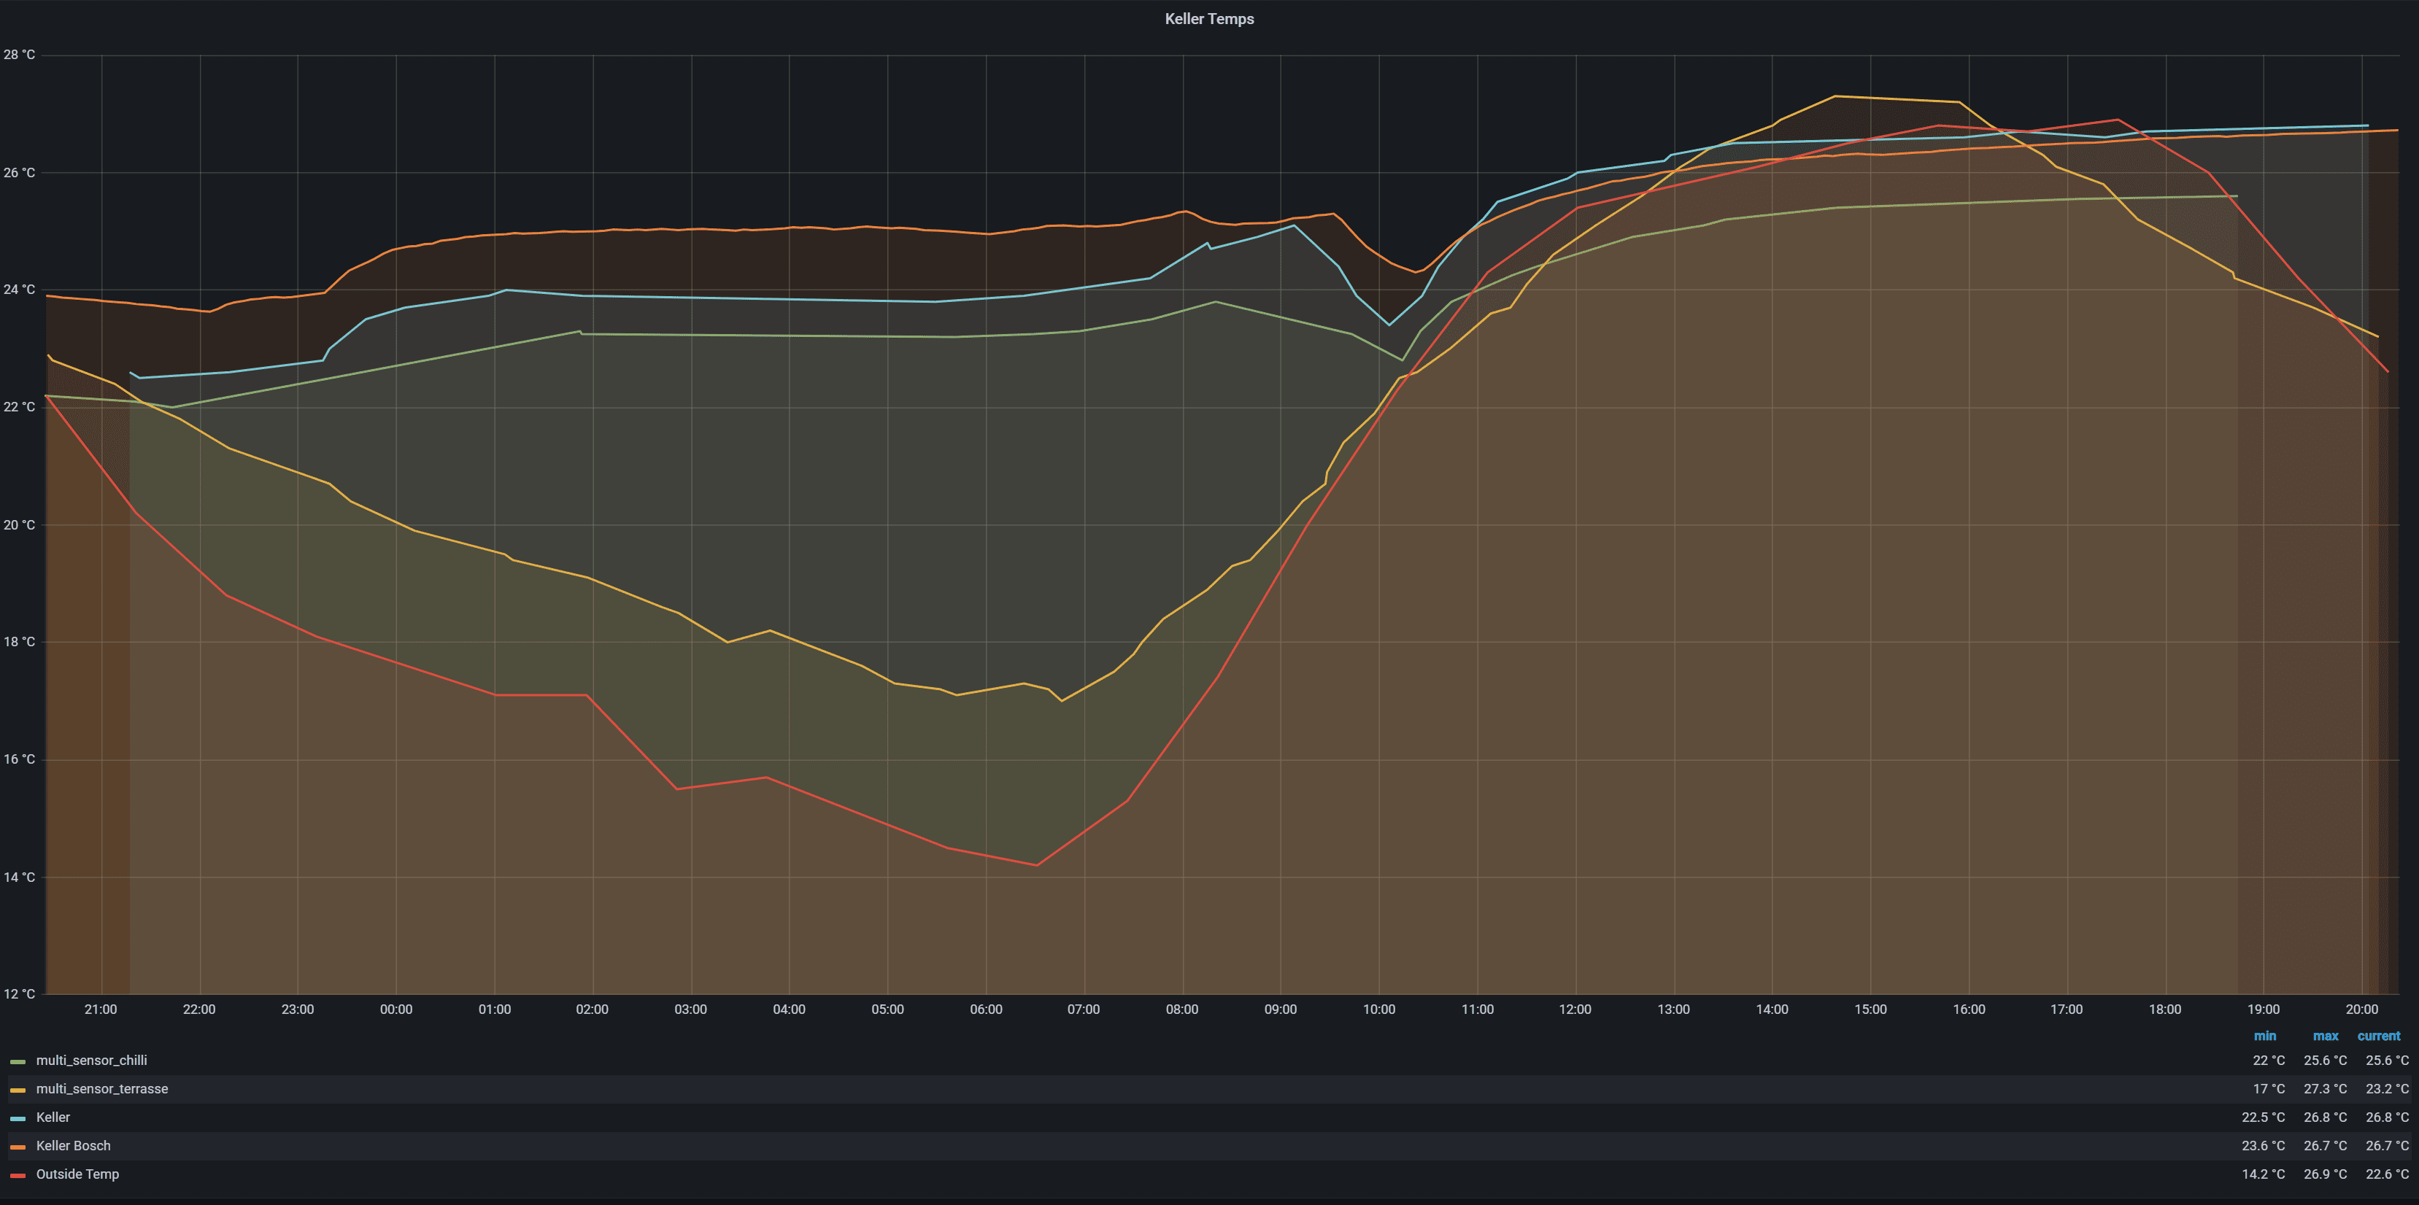
Task: Open green color swatch for multi_sensor_chilli
Action: (18, 1061)
